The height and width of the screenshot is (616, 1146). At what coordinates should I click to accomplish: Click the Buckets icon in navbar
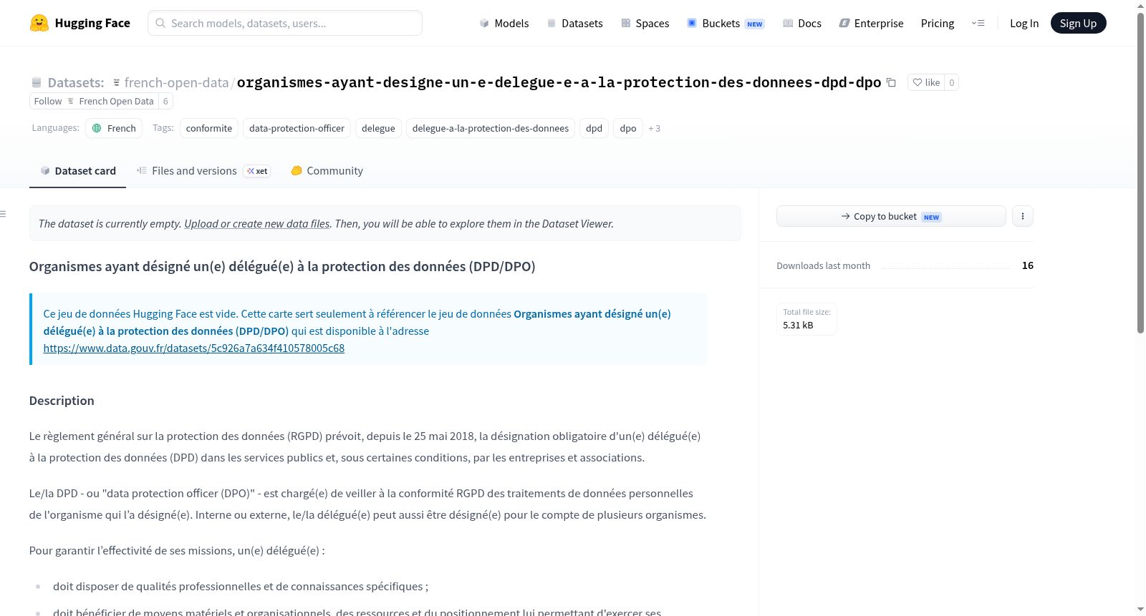click(x=692, y=24)
